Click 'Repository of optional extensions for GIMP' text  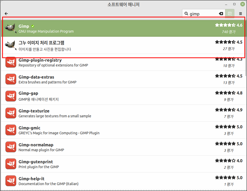click(x=53, y=65)
